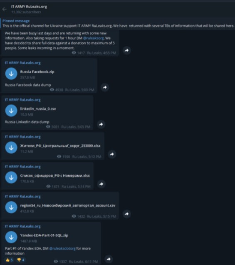This screenshot has height=265, width=235.
Task: Open IT ARMY RuLeaks.org channel info header
Action: coord(29,9)
